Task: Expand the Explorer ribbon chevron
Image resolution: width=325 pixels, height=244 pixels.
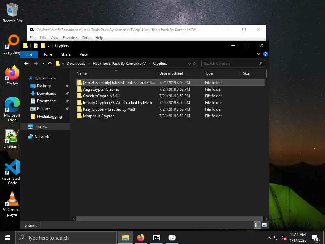Action: tap(258, 54)
